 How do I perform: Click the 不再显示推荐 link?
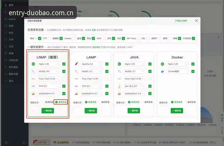click(x=181, y=21)
